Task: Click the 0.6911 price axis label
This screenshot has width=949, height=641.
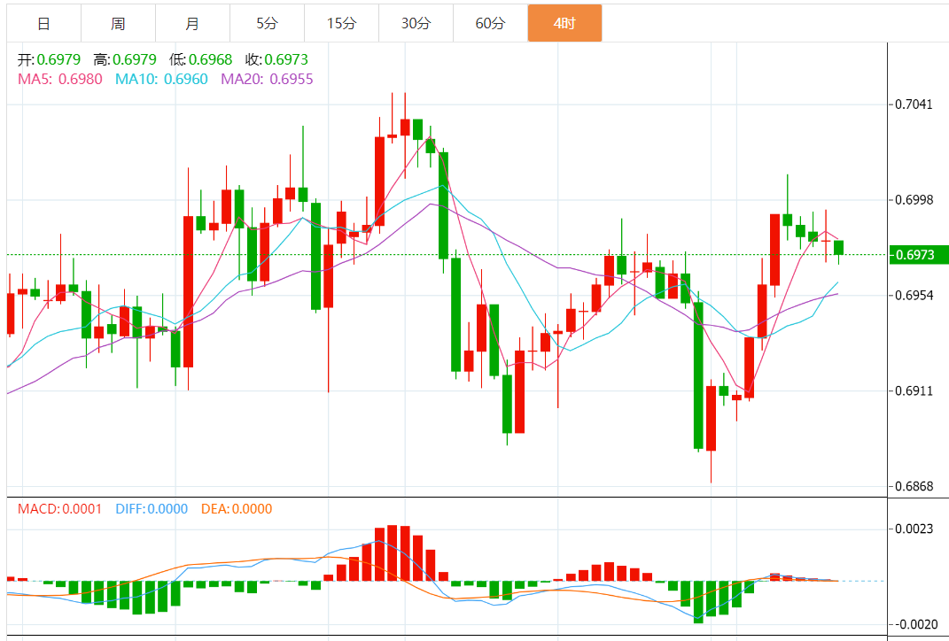Action: (914, 390)
